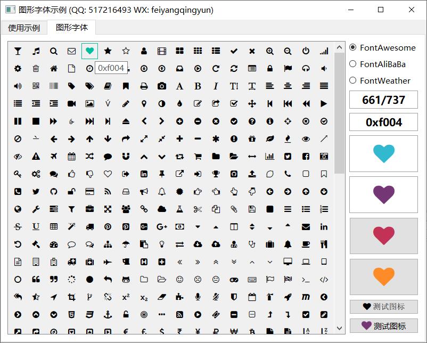Click the orange heart preview panel
Image resolution: width=427 pixels, height=343 pixels.
(383, 277)
